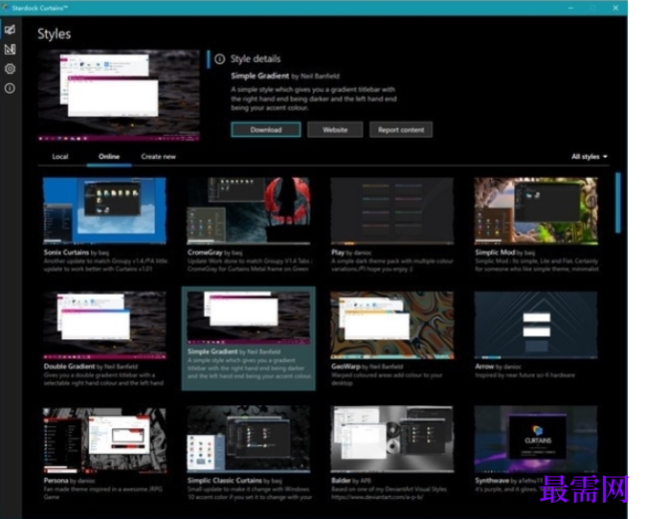Screen dimensions: 647x519
Task: Click the Stardock Curtains title bar icon
Action: point(6,8)
